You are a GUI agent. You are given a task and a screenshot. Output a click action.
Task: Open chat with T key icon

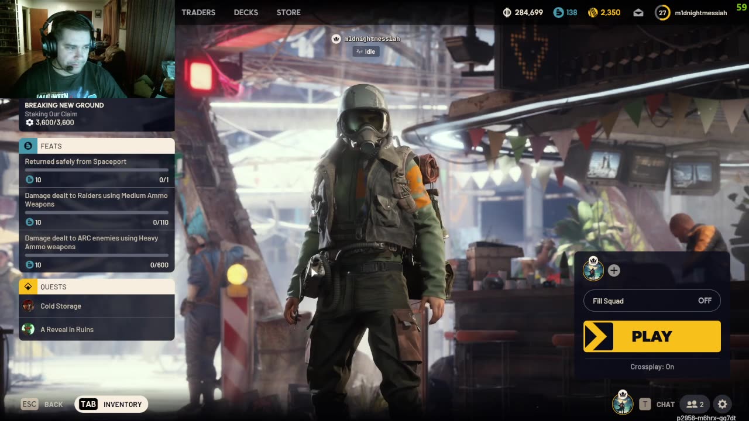(645, 404)
